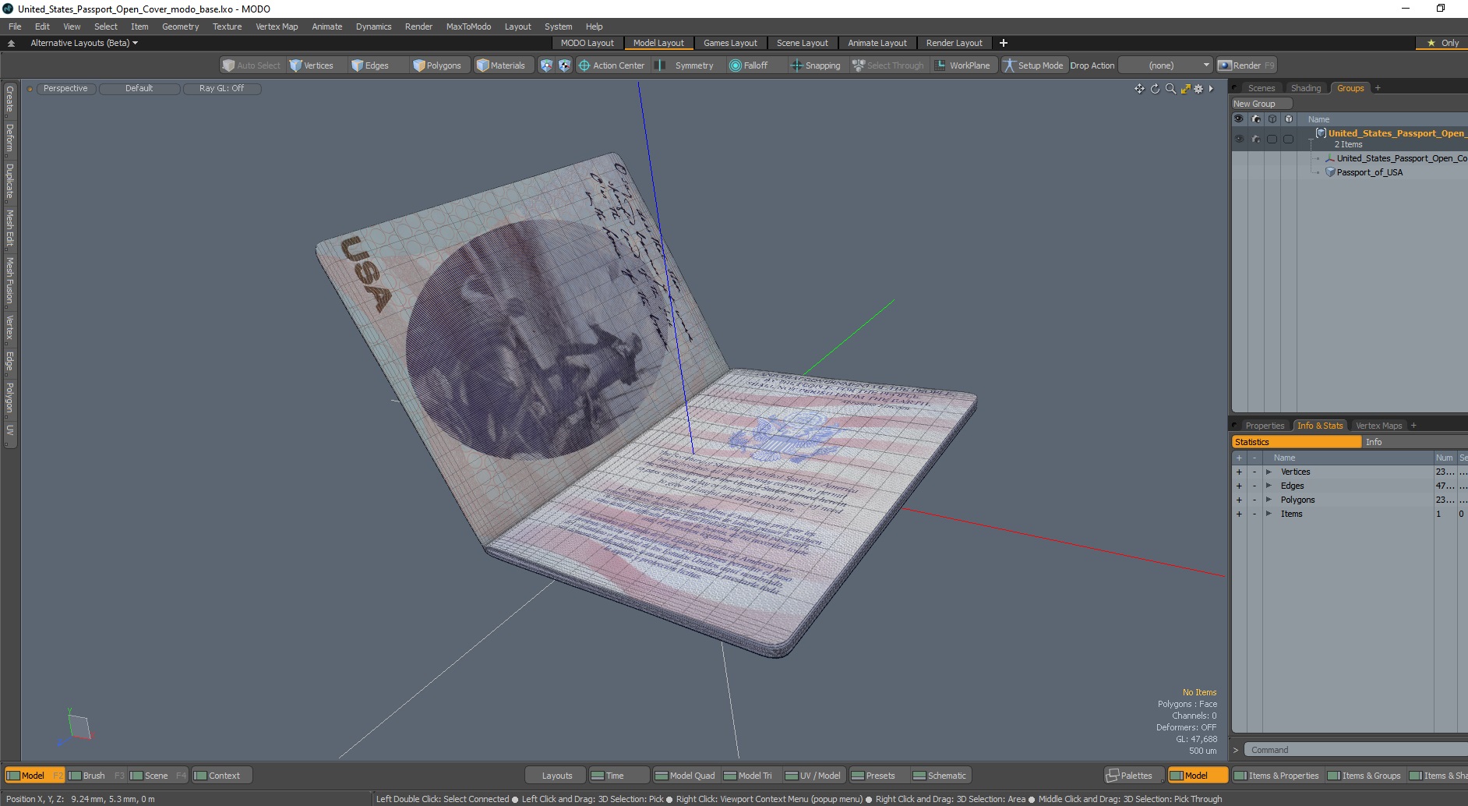Click plus in Vertices statistics row
Image resolution: width=1468 pixels, height=806 pixels.
(1239, 472)
